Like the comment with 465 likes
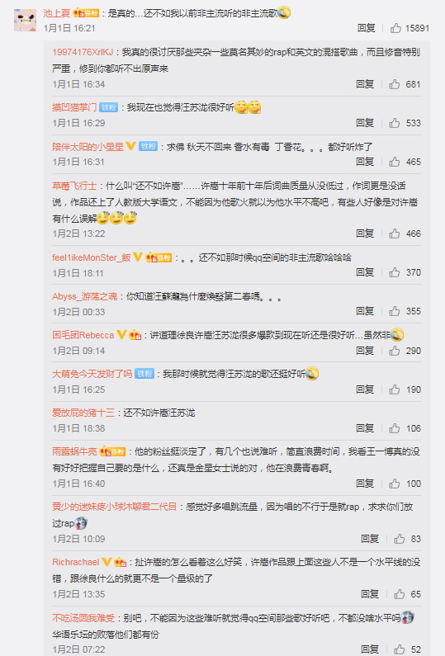Image resolution: width=445 pixels, height=656 pixels. coord(395,162)
